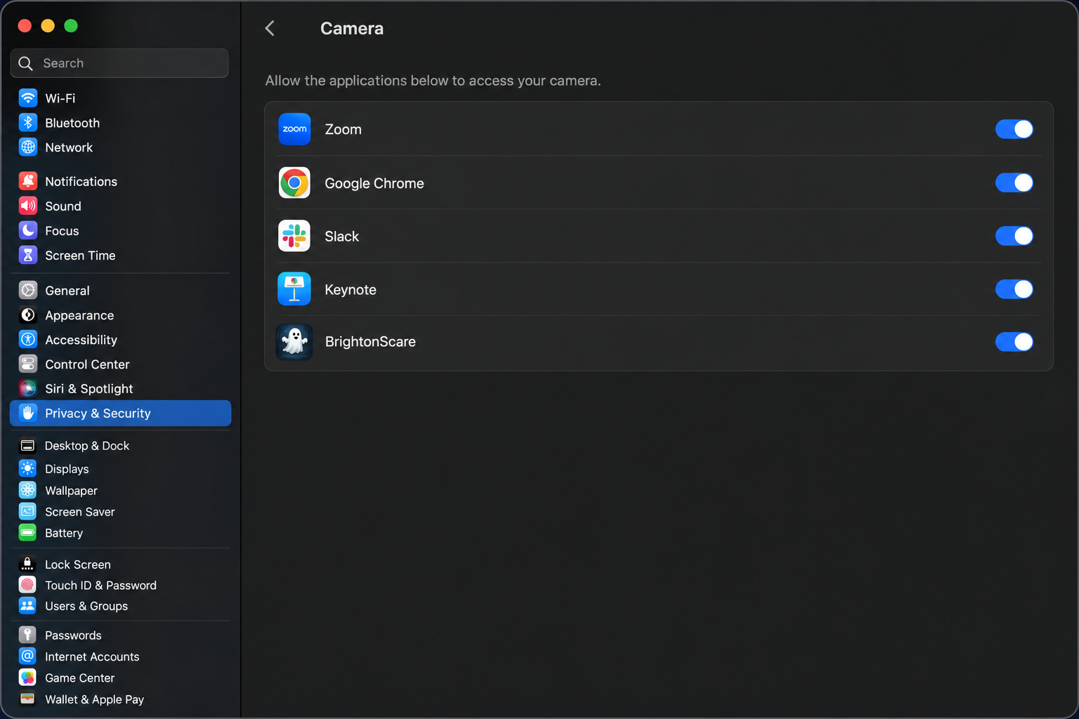
Task: Click the Siri & Spotlight icon
Action: [x=28, y=388]
